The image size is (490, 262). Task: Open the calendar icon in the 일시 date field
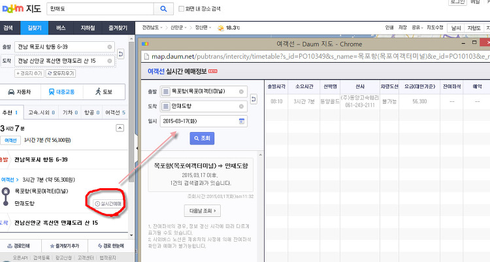point(242,122)
